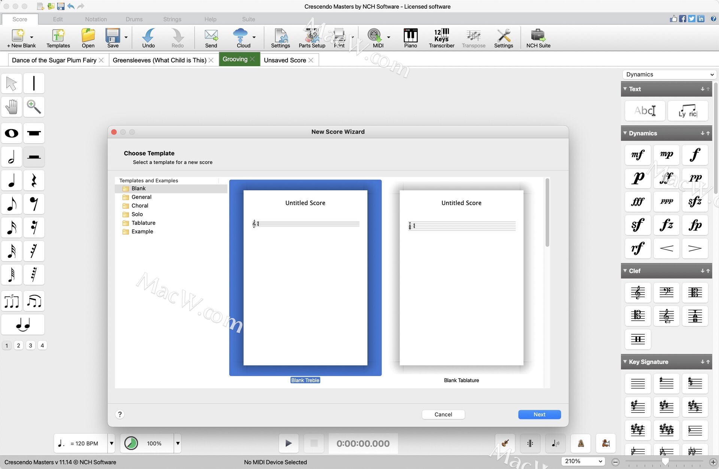Insert a treble clef

(x=638, y=293)
